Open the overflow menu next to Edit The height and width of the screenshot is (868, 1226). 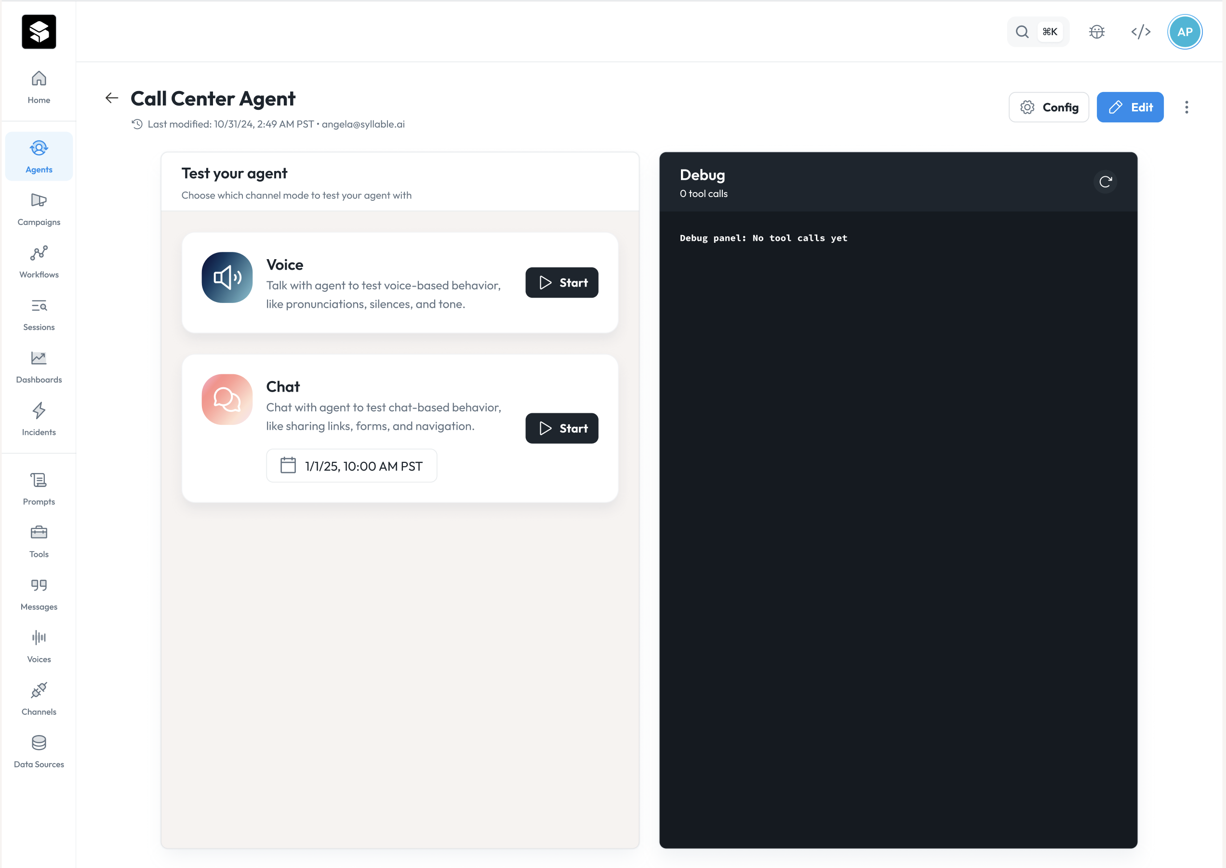1186,107
